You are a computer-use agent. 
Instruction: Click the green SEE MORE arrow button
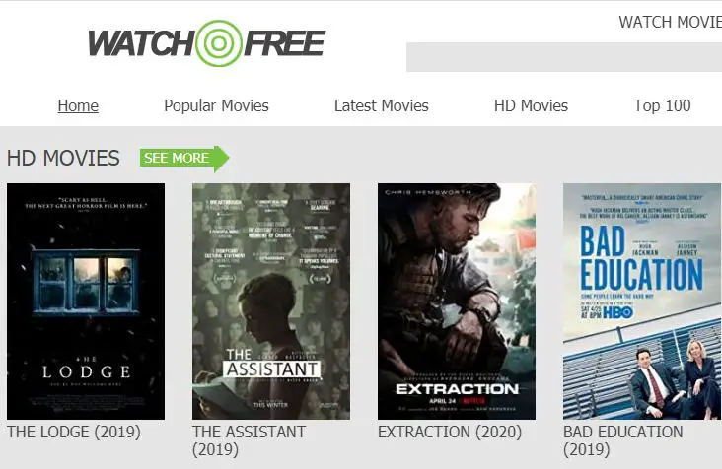pyautogui.click(x=184, y=159)
